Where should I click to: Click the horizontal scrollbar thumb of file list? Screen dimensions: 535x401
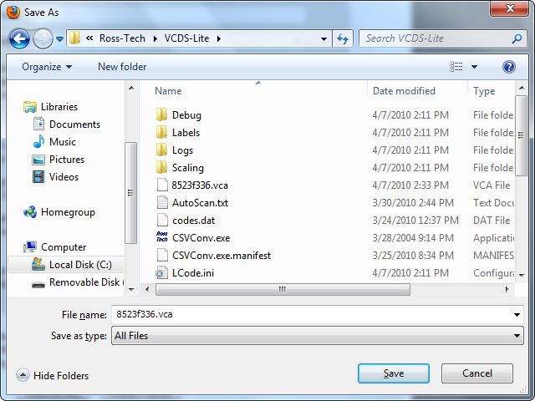(x=283, y=290)
